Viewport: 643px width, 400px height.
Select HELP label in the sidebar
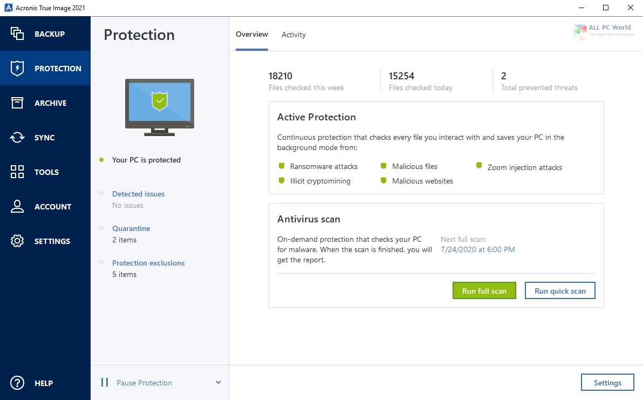pos(44,383)
